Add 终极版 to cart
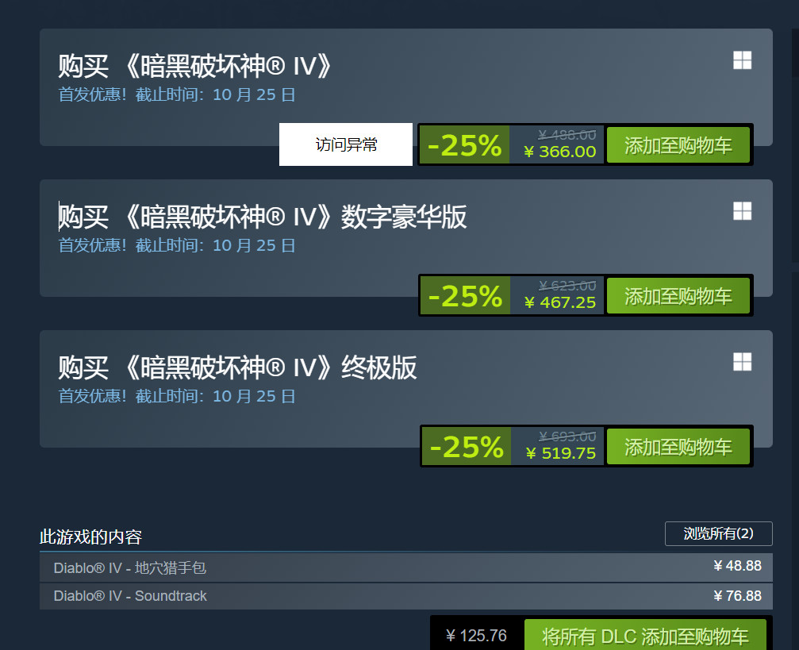Screen dimensions: 799x650 (x=678, y=447)
